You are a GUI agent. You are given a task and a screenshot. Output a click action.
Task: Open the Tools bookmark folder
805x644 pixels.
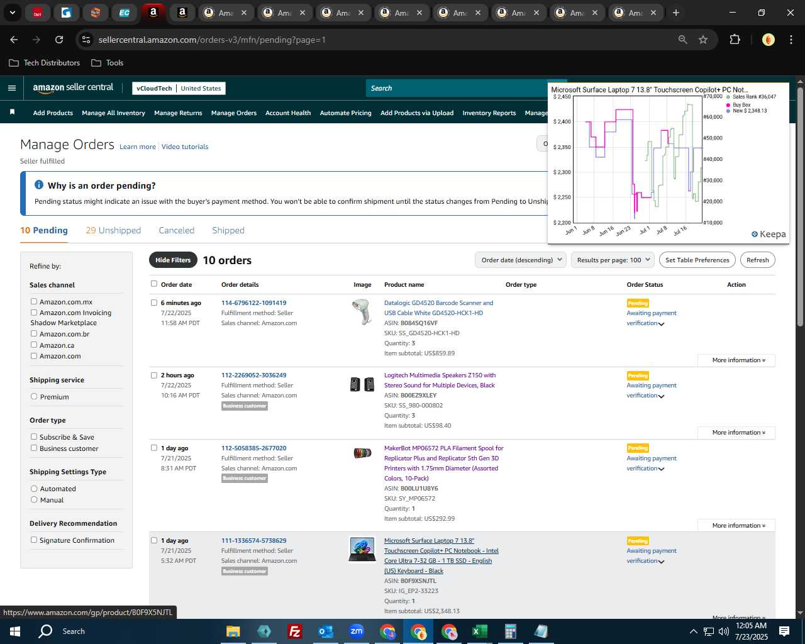click(x=108, y=63)
